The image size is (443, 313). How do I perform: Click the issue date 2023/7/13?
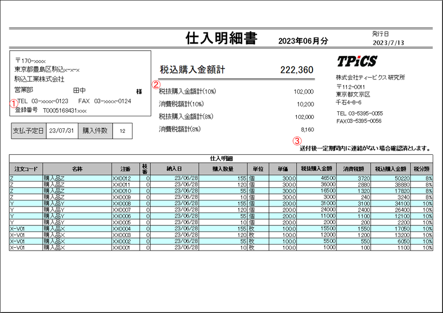point(388,42)
